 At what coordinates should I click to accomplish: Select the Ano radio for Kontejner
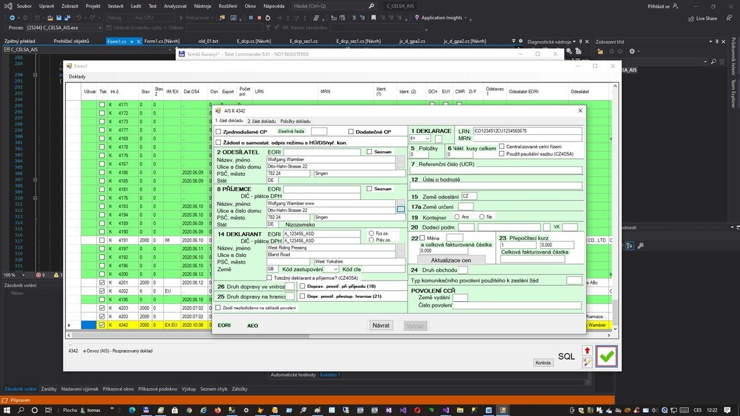coord(457,217)
